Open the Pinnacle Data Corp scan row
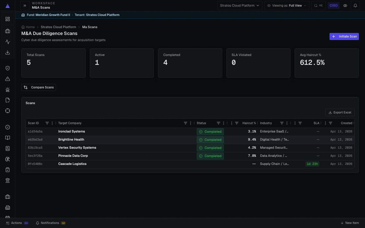Viewport: 365px width, 228px height. coord(190,156)
